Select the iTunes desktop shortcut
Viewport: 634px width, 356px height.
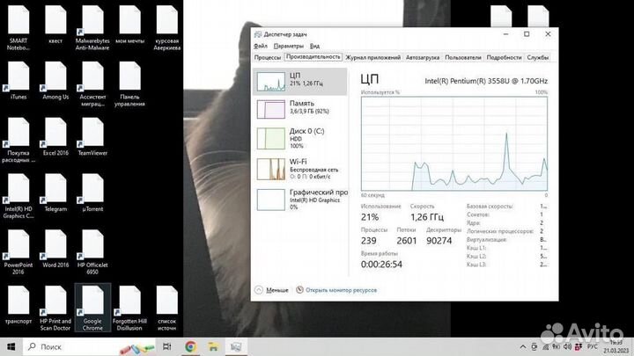pos(18,80)
